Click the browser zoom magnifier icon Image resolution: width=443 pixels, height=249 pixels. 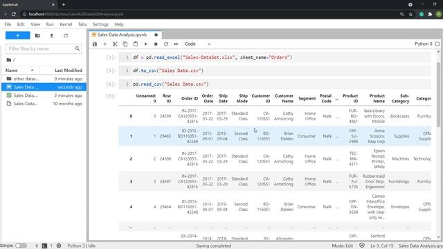401,14
